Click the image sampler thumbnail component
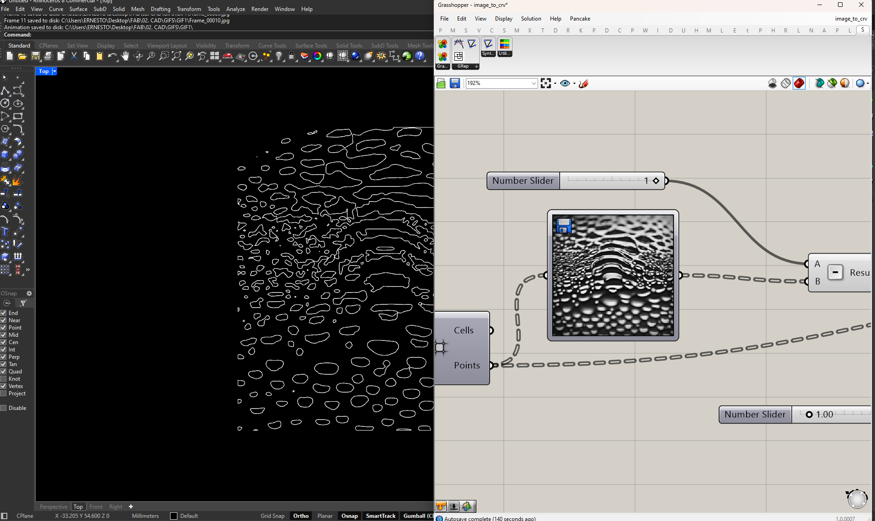 coord(613,275)
